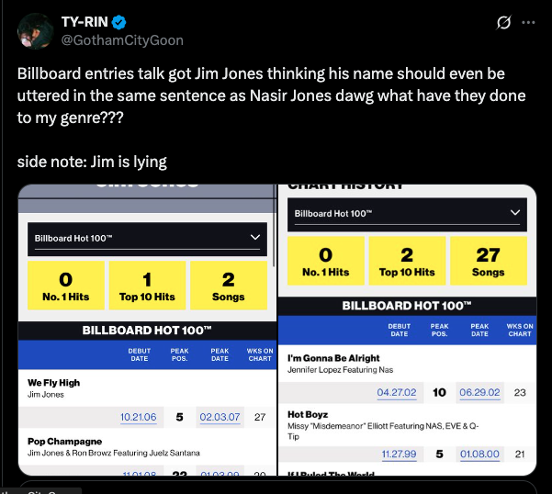
Task: Open the @GothamCityGoon handle link
Action: pyautogui.click(x=122, y=40)
